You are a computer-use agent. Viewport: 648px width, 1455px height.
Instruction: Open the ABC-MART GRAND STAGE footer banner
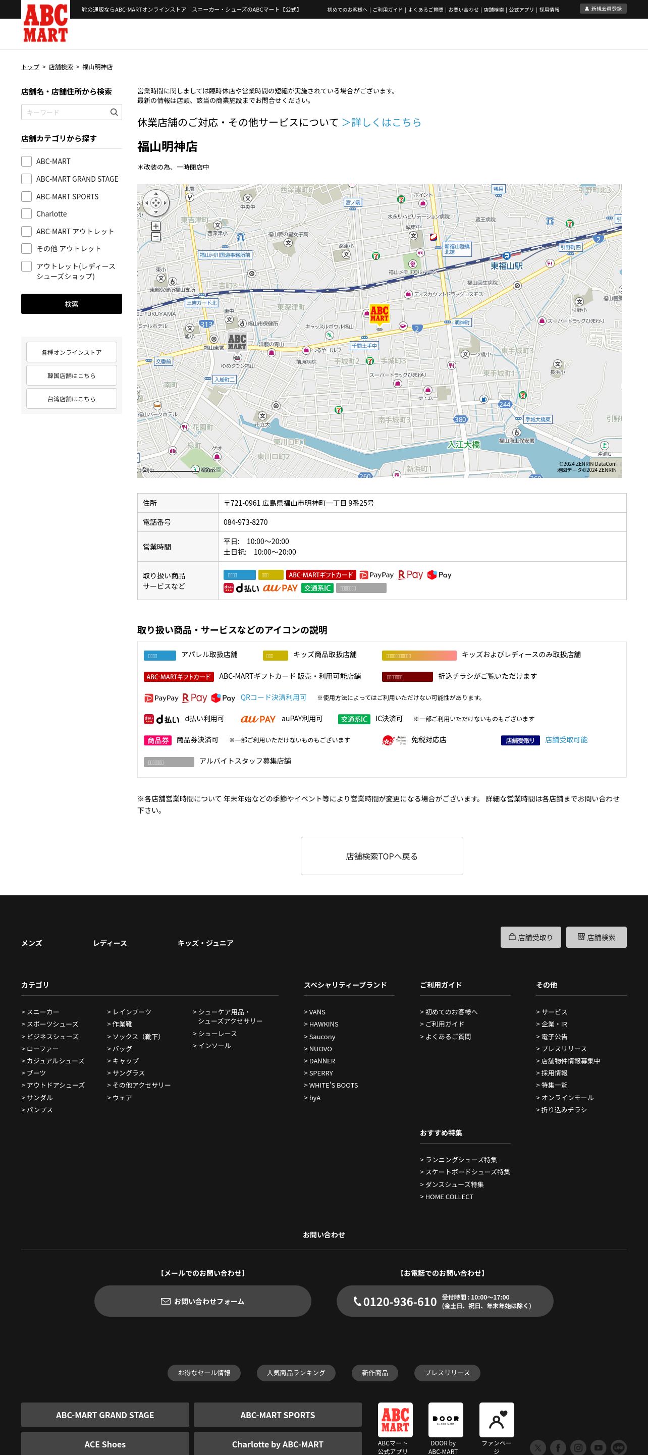point(105,1415)
